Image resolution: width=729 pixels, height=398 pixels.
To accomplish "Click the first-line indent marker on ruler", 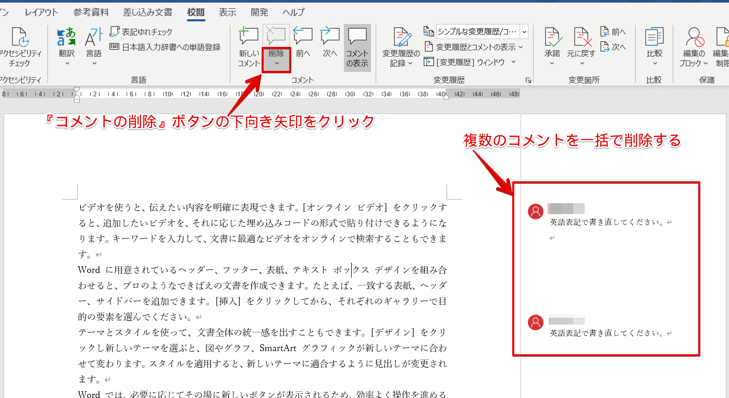I will pos(77,90).
